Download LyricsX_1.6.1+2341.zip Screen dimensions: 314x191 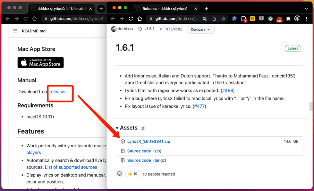click(x=149, y=142)
